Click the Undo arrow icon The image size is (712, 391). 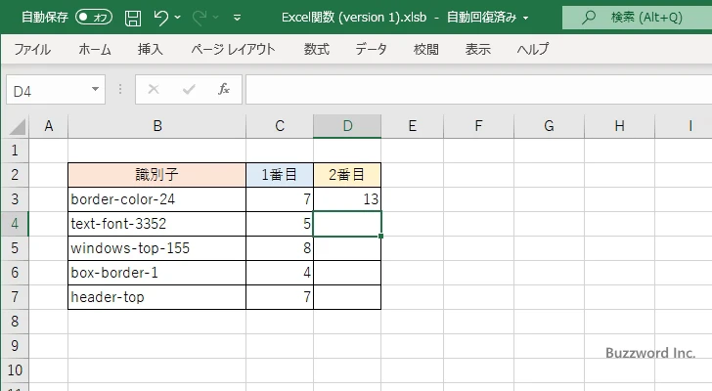pyautogui.click(x=160, y=18)
